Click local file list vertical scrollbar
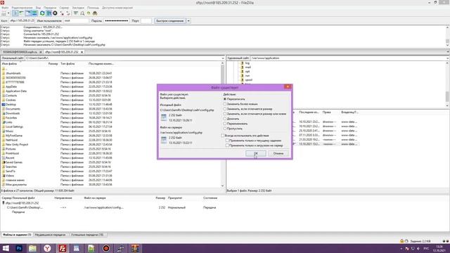The width and height of the screenshot is (450, 253). pos(223,125)
